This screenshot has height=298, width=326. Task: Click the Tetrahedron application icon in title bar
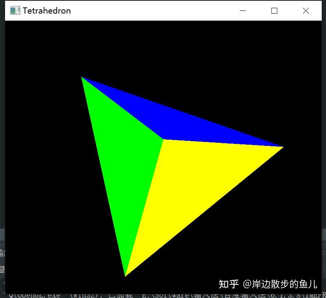tap(15, 11)
